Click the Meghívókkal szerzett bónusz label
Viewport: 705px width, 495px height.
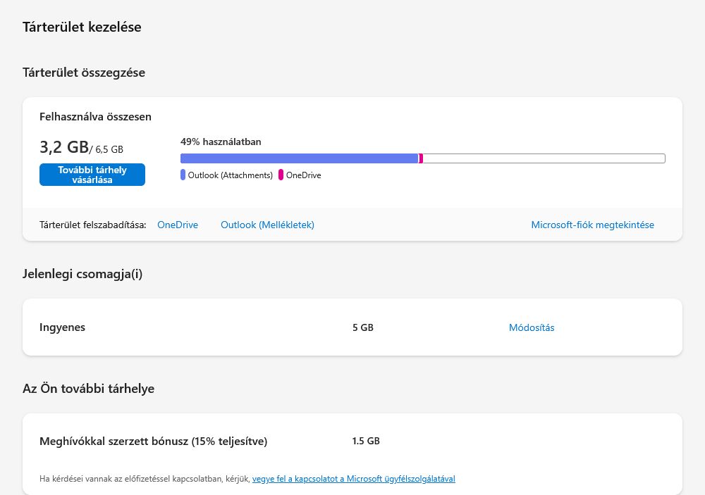[x=154, y=441]
